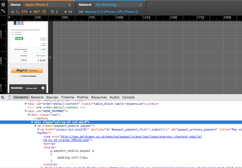Edit the height value 667
Screen dimensions: 242x168
[37, 12]
